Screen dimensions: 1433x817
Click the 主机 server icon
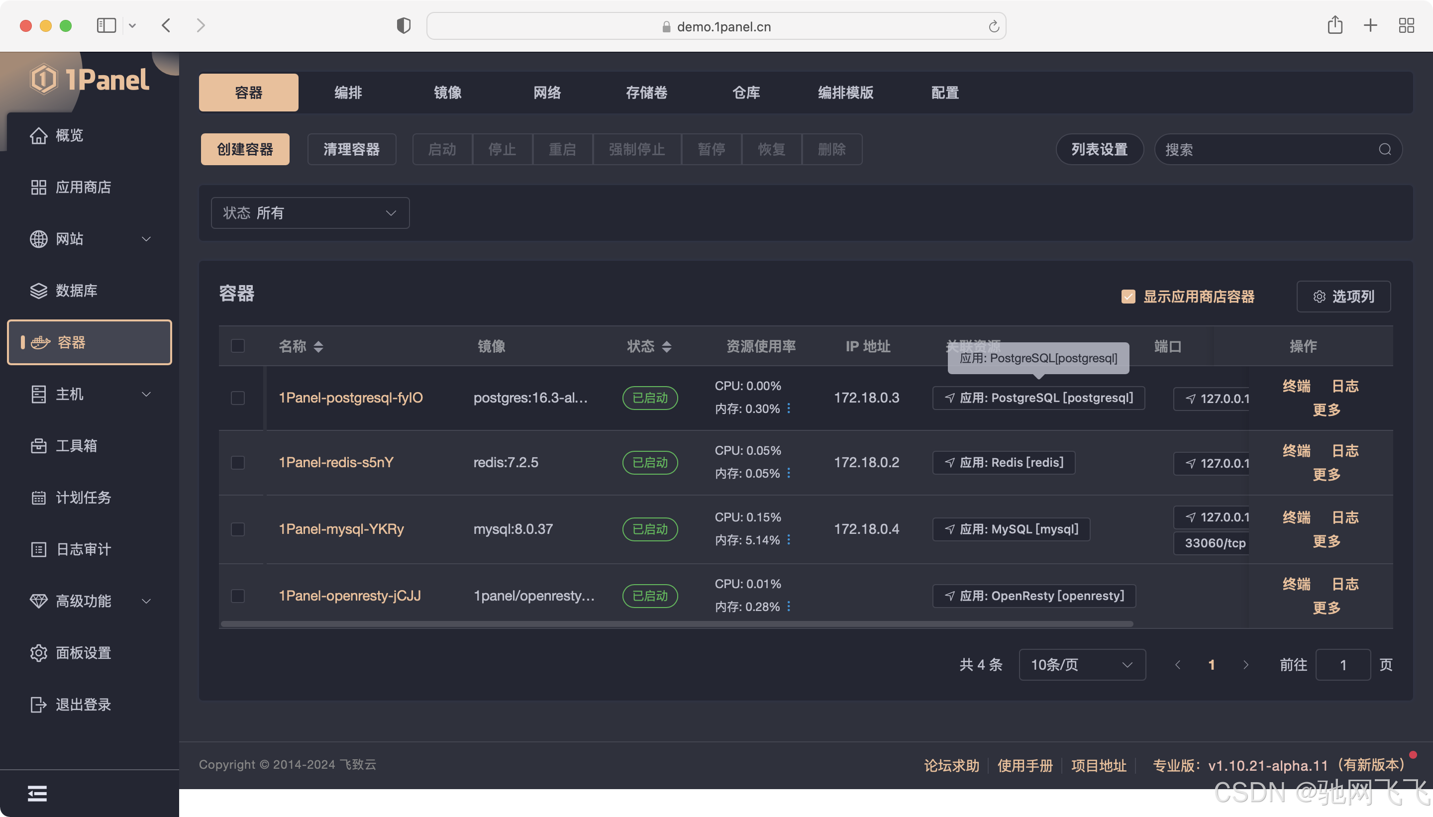(38, 394)
